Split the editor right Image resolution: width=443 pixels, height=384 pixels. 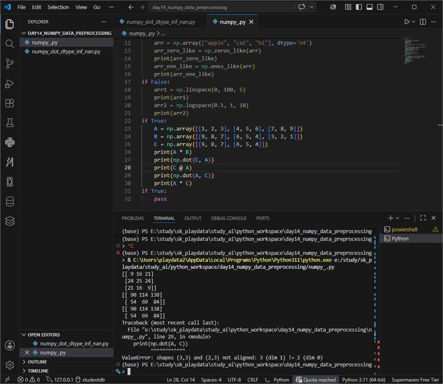pos(423,22)
